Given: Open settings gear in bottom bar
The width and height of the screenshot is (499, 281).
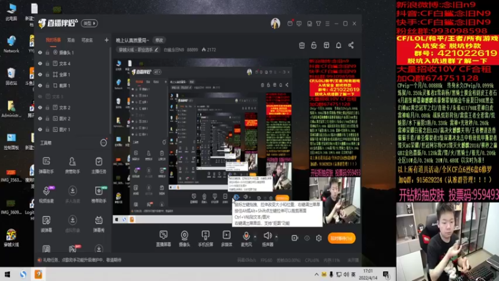Looking at the screenshot, I should coord(319,238).
